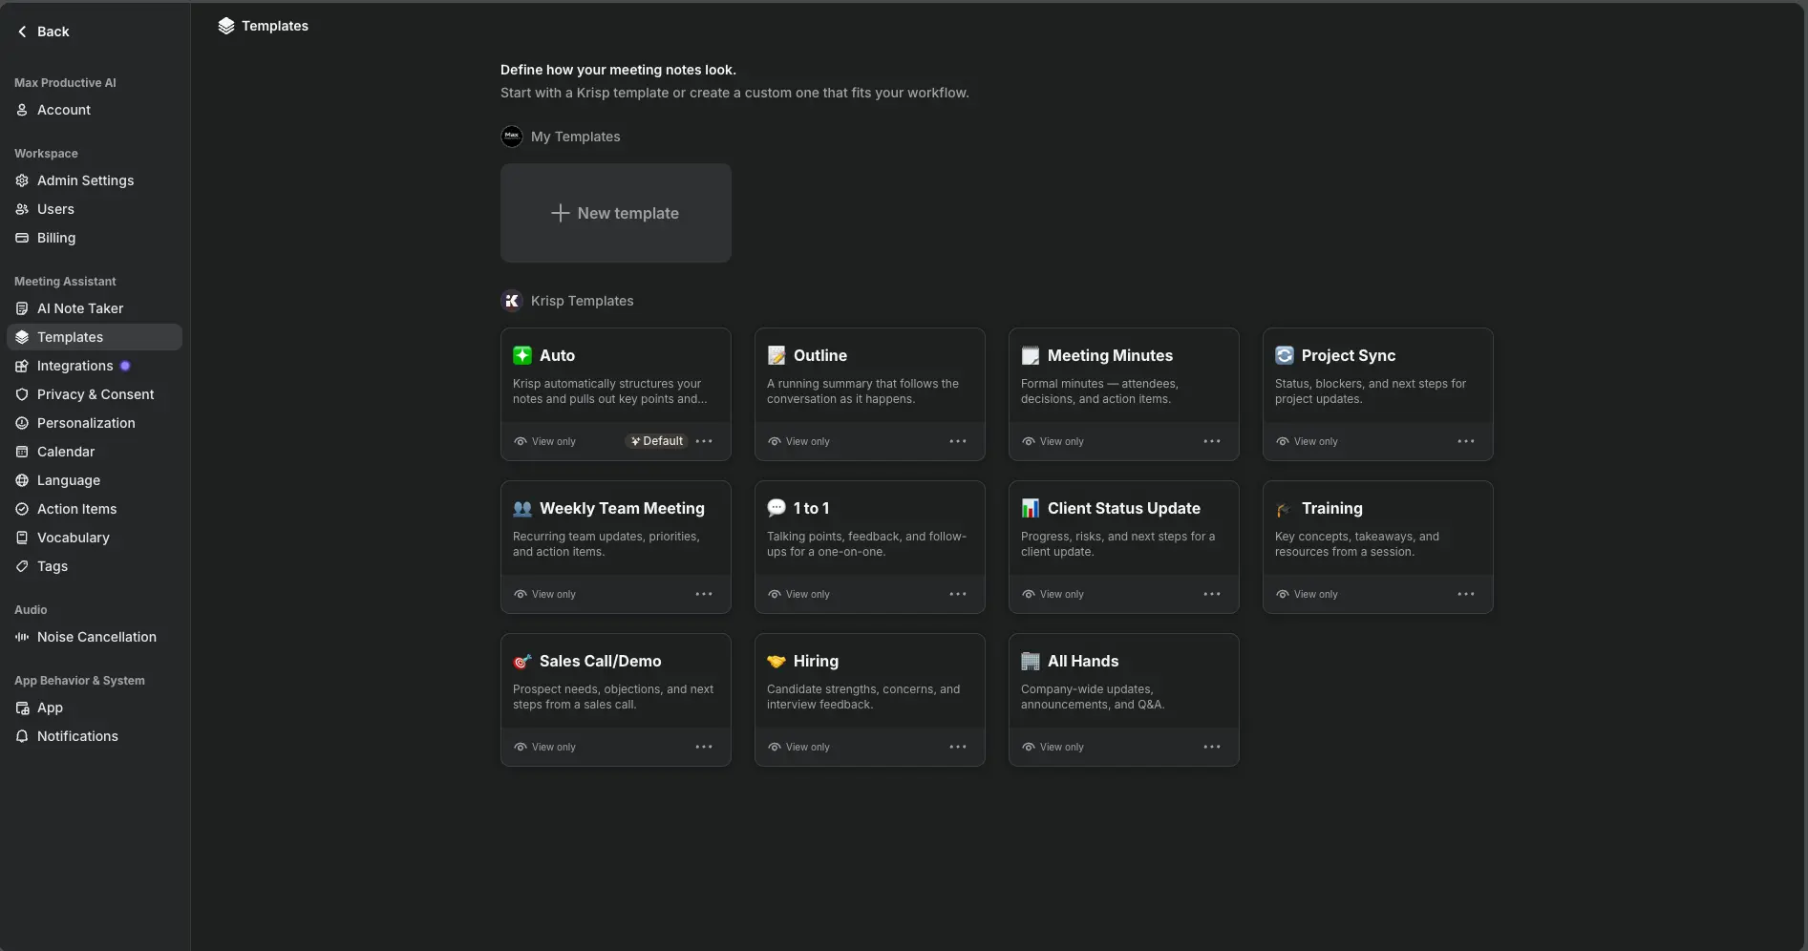Click the Action Items checkmark icon

(x=22, y=509)
